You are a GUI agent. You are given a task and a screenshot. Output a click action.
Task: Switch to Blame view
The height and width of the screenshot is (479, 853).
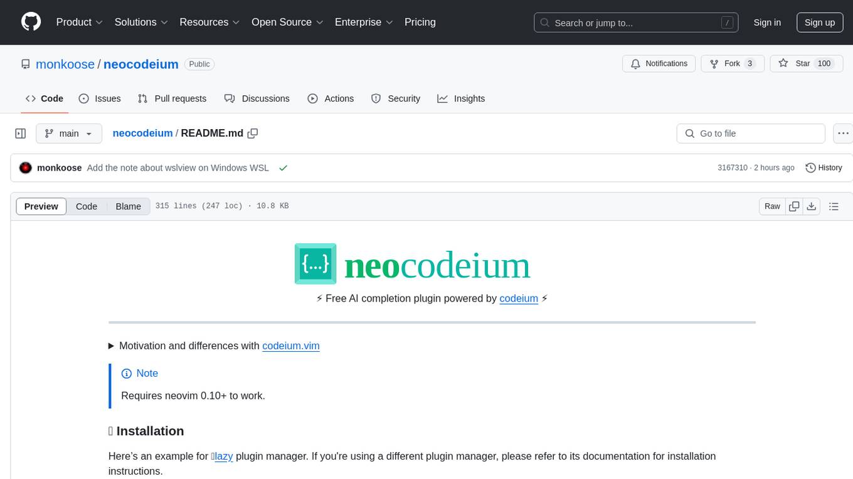point(129,206)
